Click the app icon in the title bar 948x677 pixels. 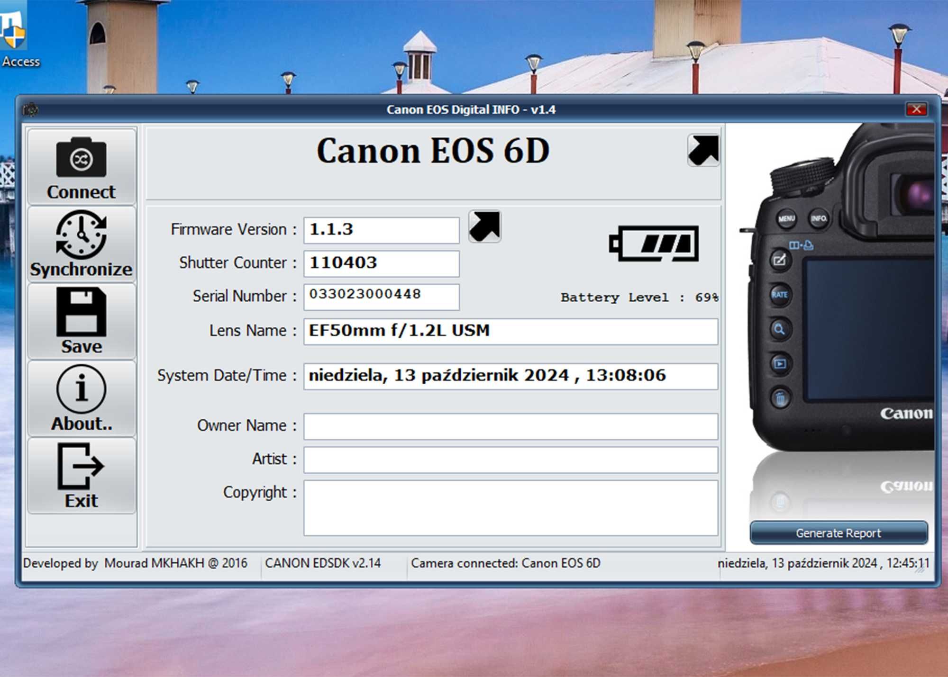[x=30, y=109]
